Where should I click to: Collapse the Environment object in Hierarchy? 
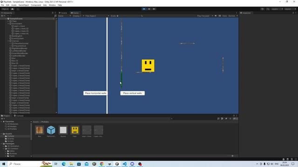tap(8, 24)
